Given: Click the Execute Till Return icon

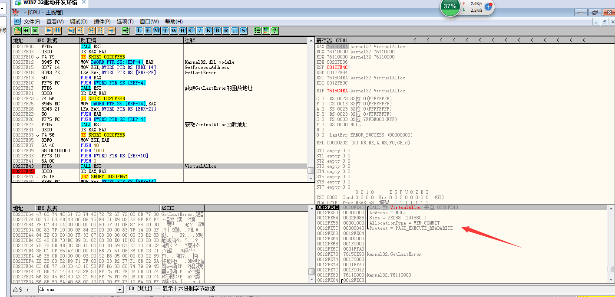Looking at the screenshot, I should tap(111, 30).
